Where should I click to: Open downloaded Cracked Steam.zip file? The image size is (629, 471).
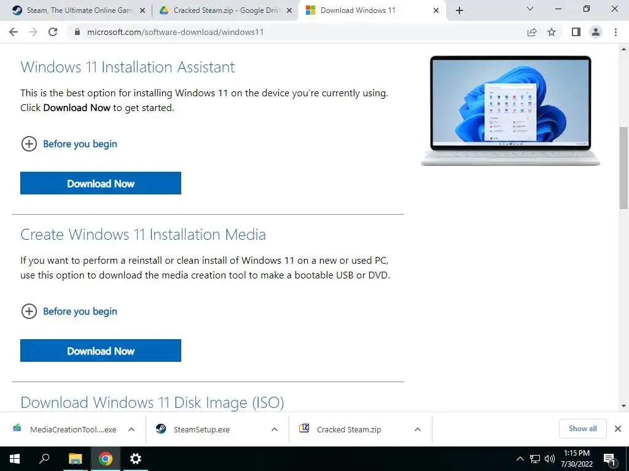point(340,429)
